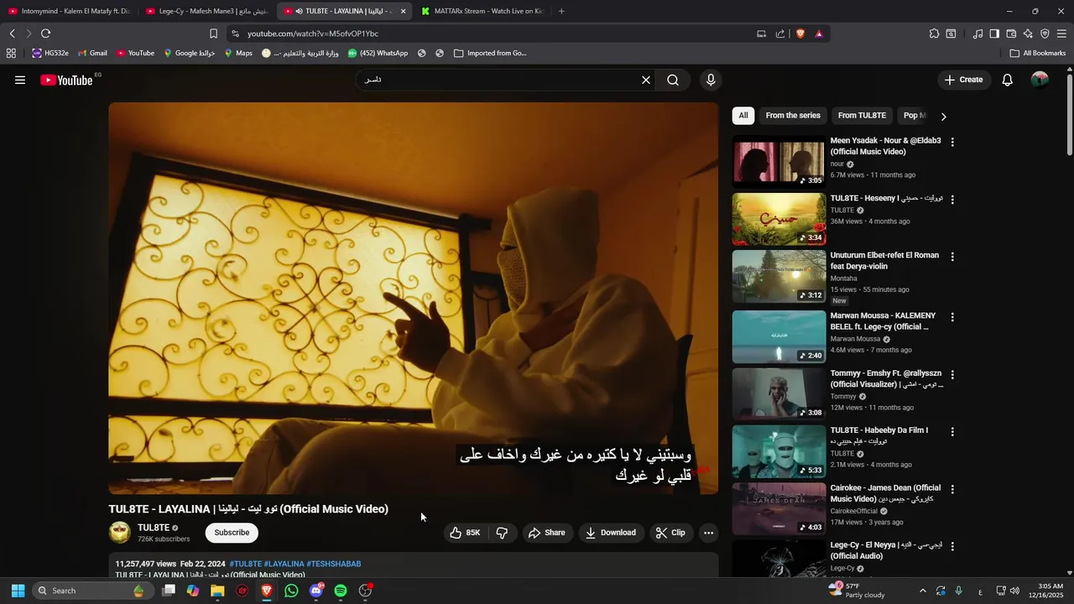
Task: Open options for KALEMENY BELEL video
Action: tap(952, 317)
